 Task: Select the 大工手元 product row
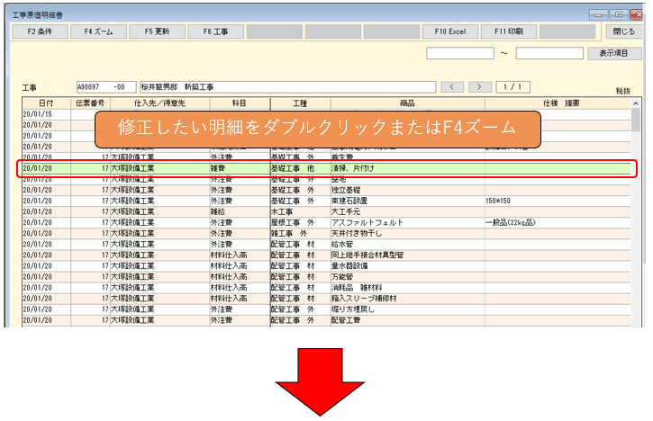[x=327, y=211]
